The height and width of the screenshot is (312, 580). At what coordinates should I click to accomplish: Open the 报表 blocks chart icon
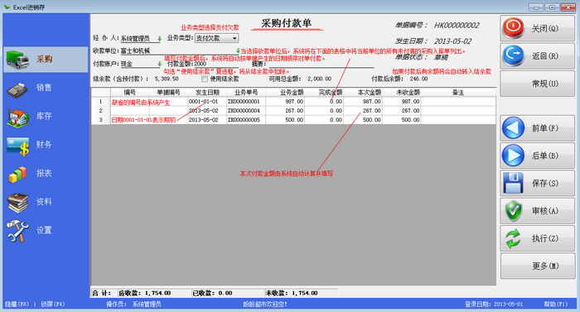click(x=17, y=174)
